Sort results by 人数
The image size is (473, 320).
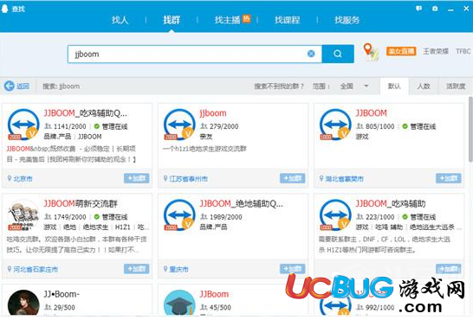[424, 86]
